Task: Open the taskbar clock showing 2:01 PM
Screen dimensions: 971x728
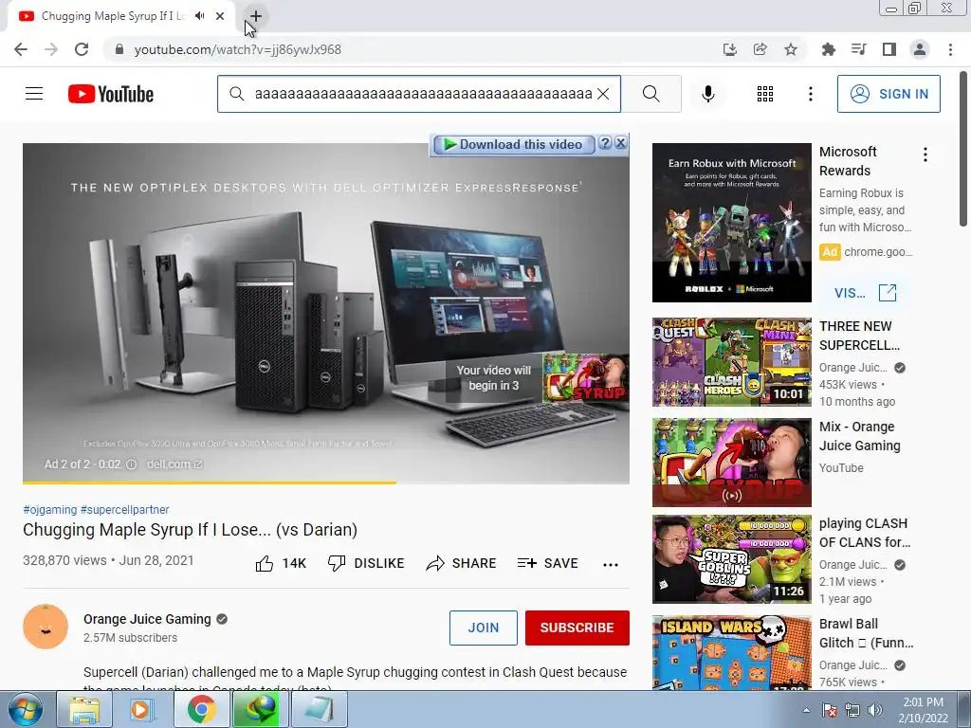Action: tap(923, 710)
